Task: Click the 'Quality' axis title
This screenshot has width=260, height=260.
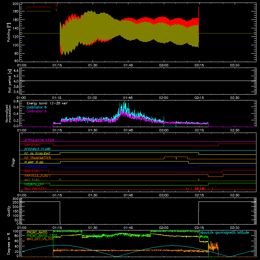Action: pyautogui.click(x=9, y=211)
